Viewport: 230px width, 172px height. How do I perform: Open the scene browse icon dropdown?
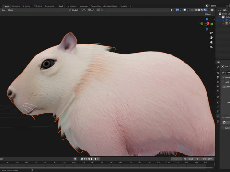click(207, 6)
